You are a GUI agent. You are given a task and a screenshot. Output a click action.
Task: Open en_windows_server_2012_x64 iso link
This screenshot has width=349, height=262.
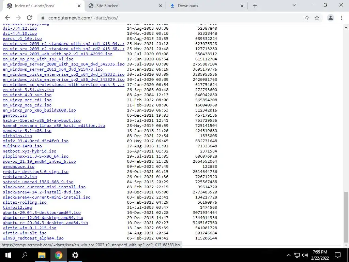[53, 69]
